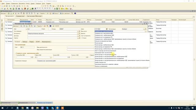Click the green add icon in list toolbar
Viewport: 196px width, 110px height.
(x=9, y=13)
